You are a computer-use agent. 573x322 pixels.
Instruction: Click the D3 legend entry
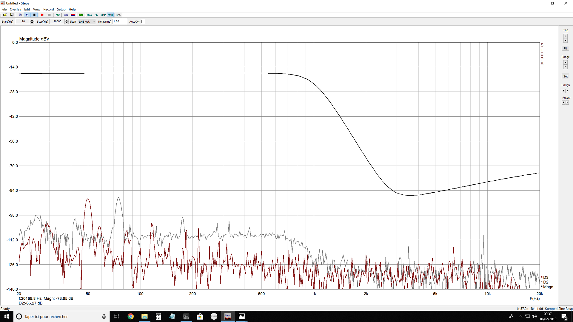click(x=545, y=277)
